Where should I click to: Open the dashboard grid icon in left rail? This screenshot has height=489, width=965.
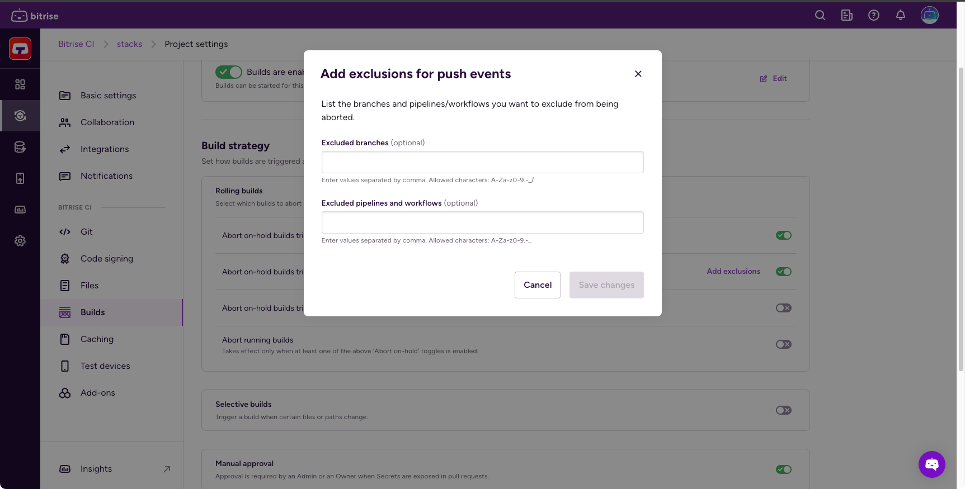tap(20, 84)
